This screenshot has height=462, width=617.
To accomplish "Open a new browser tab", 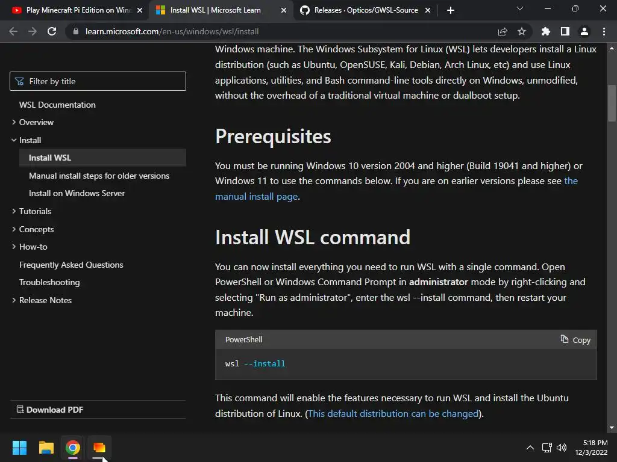I will point(451,10).
